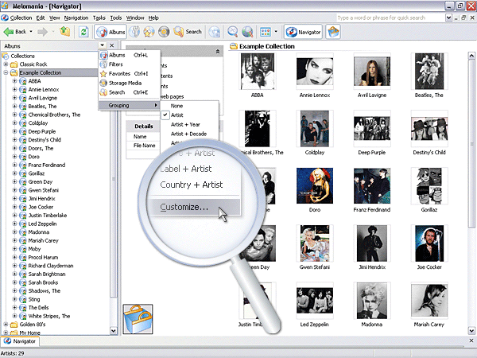The image size is (477, 358).
Task: Select Country + Artist grouping
Action: 192,185
